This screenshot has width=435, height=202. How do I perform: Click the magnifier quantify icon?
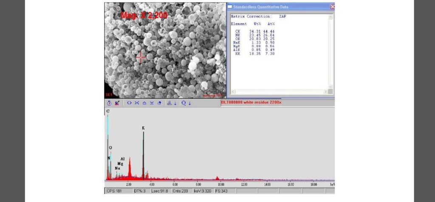click(x=184, y=103)
